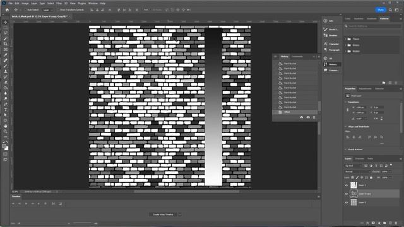The image size is (404, 227).
Task: Open search icon next to Share
Action: coord(390,10)
